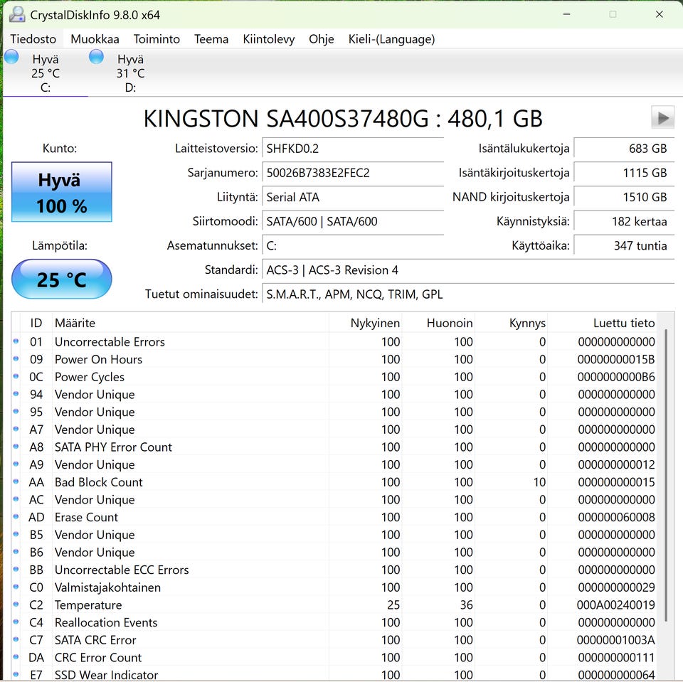Click the CrystalDiskInfo app icon in title bar
This screenshot has height=682, width=683.
16,14
